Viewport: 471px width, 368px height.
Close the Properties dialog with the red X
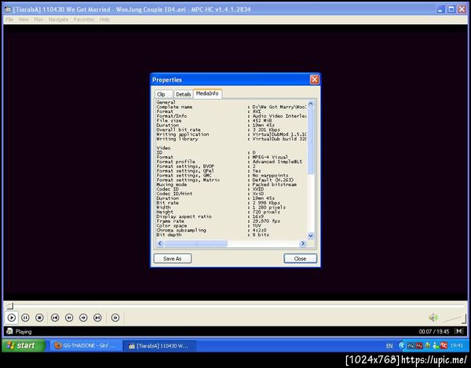pyautogui.click(x=315, y=79)
